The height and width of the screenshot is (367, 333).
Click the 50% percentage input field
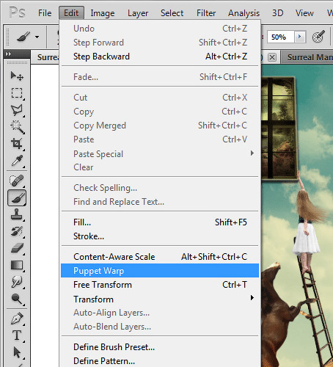pos(281,37)
